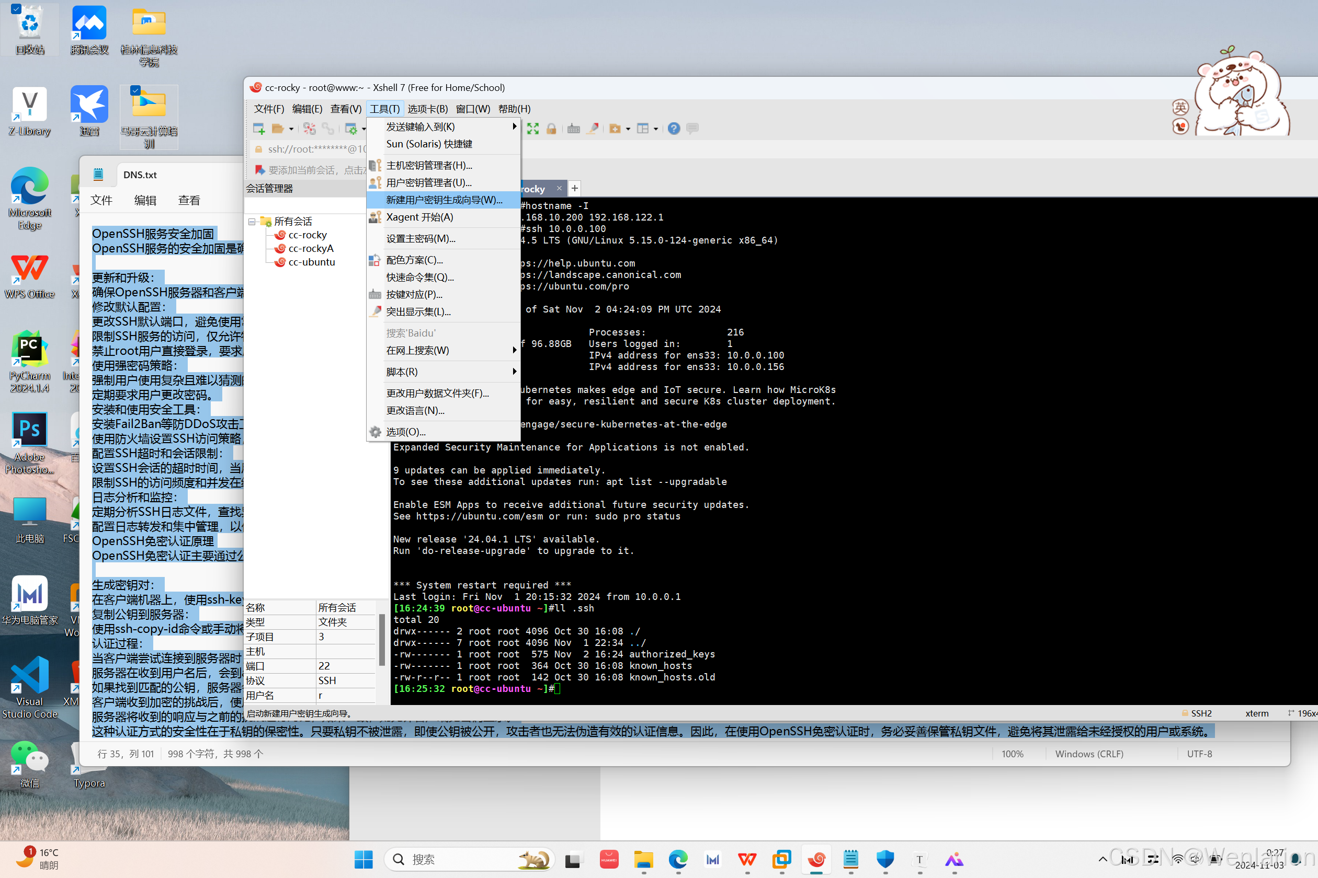
Task: Click the keyboard mapping toolbar icon
Action: (573, 129)
